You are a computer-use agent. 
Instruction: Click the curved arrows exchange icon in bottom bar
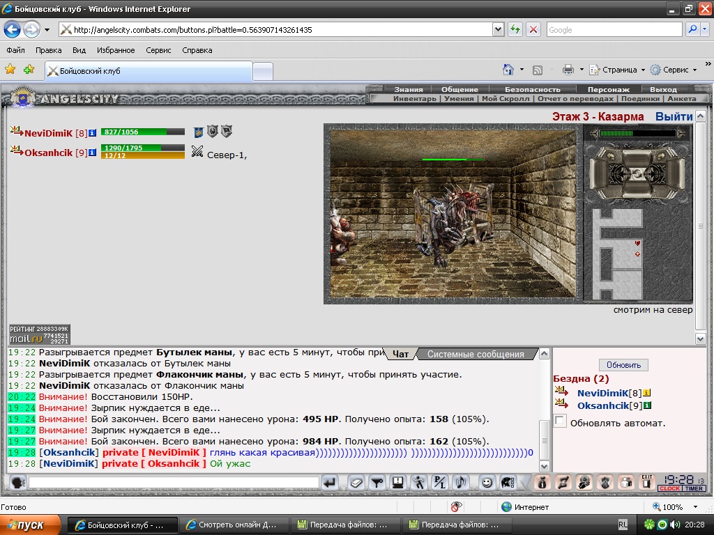(563, 482)
